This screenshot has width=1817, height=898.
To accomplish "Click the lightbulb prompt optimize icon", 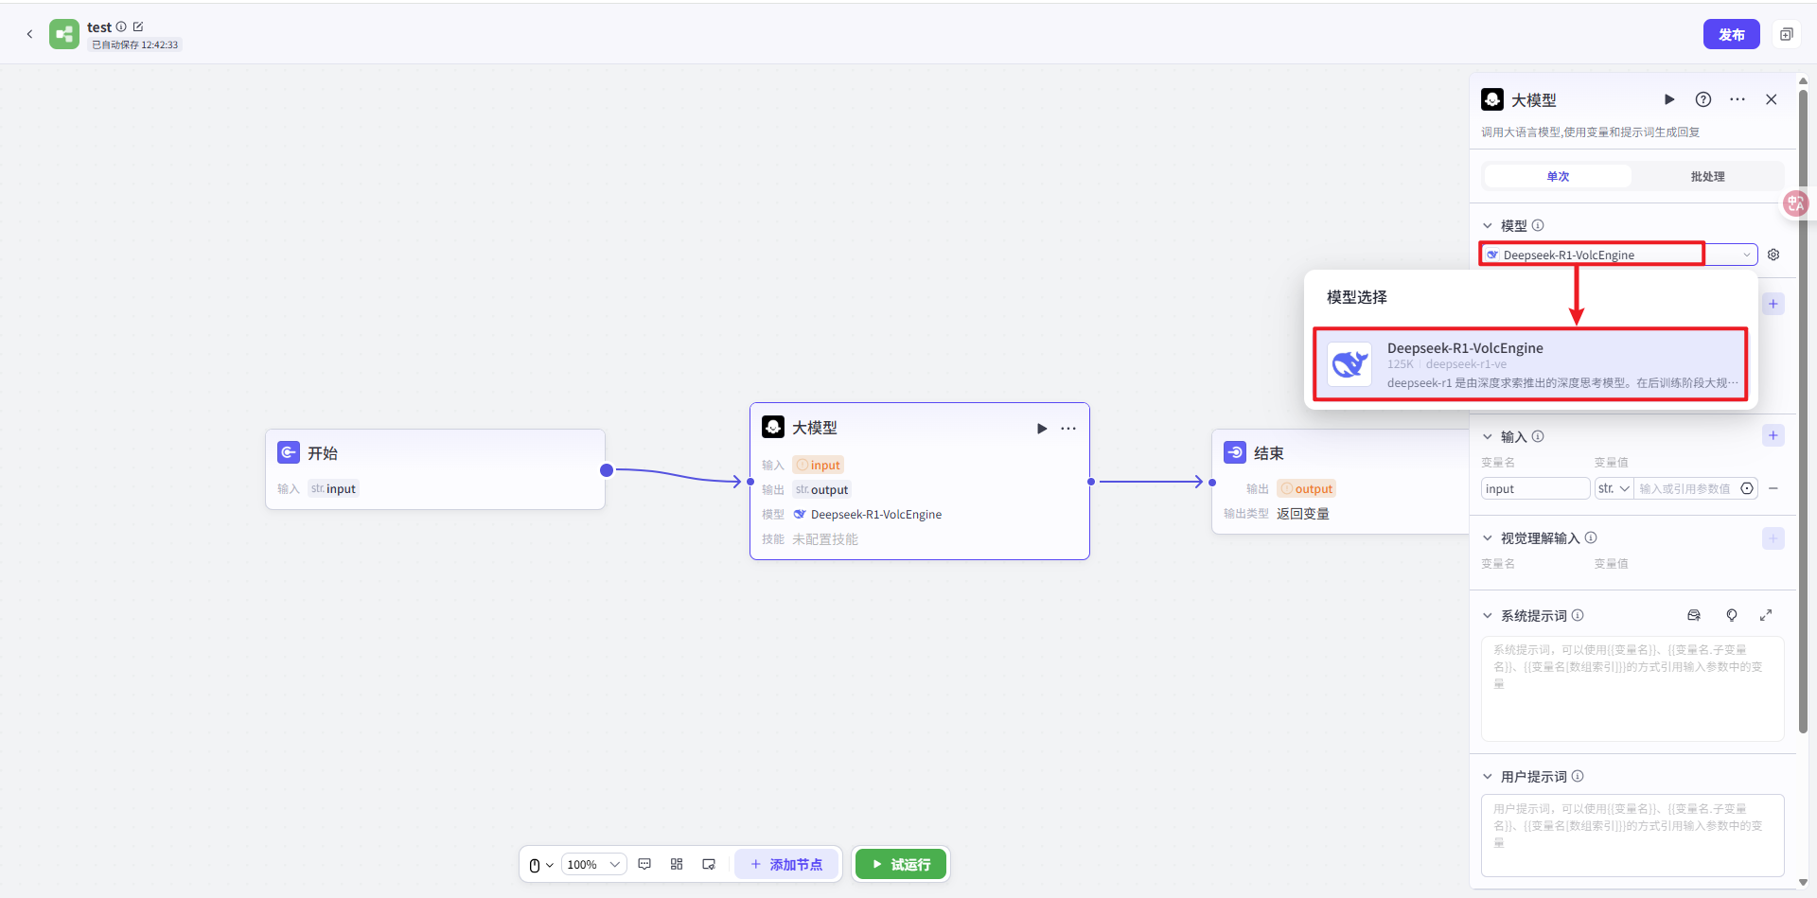I will coord(1732,615).
